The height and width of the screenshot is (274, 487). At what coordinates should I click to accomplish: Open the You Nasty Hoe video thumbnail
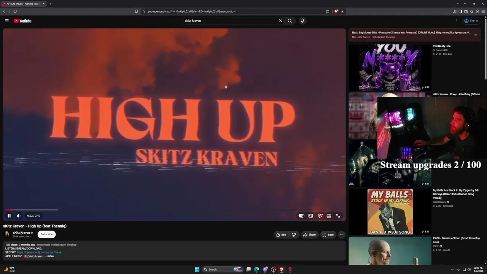coord(390,67)
